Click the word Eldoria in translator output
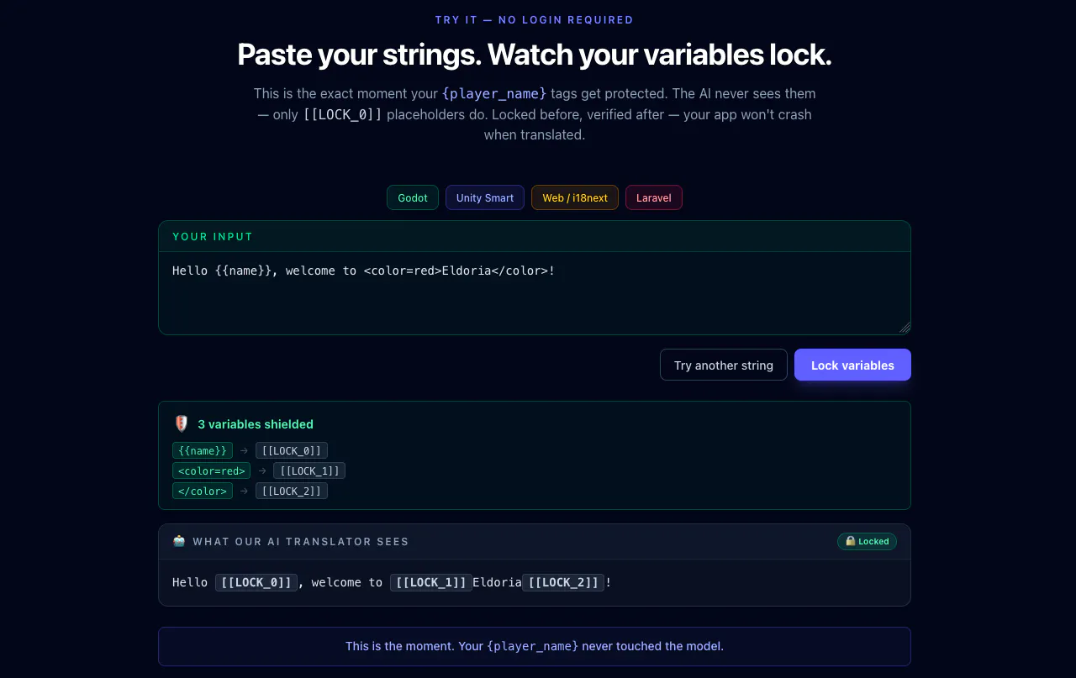This screenshot has width=1076, height=678. point(497,582)
